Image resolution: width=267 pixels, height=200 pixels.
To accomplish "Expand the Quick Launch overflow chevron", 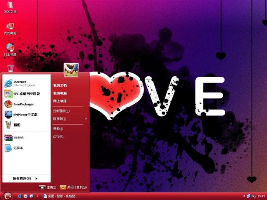I will pos(38,196).
